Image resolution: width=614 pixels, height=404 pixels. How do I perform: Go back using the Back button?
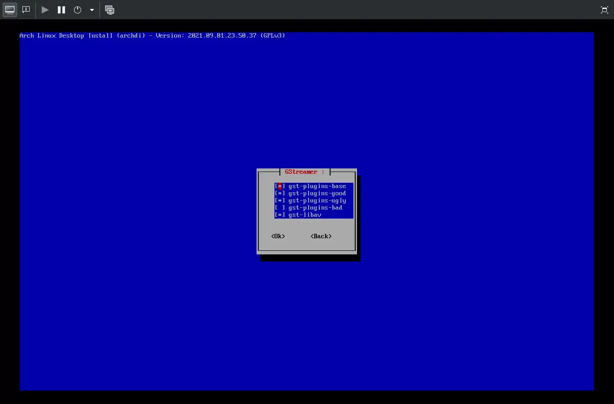[x=321, y=236]
